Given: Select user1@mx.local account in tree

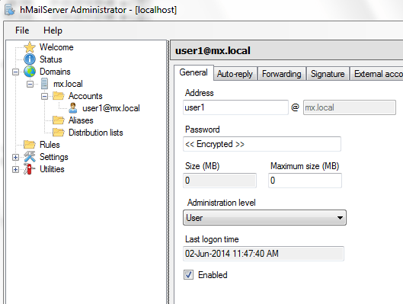Looking at the screenshot, I should click(x=111, y=108).
